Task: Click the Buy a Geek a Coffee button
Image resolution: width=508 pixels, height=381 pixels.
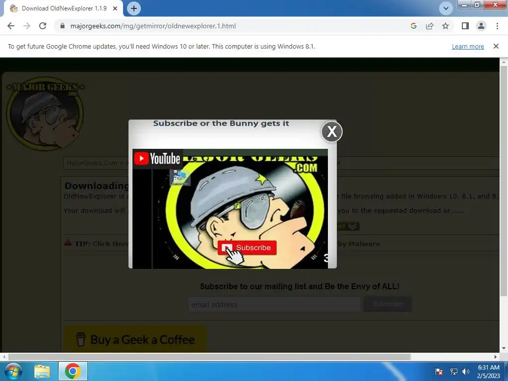Action: click(x=135, y=339)
